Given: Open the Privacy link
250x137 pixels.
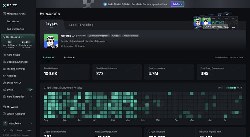Looking at the screenshot, I should [x=29, y=130].
